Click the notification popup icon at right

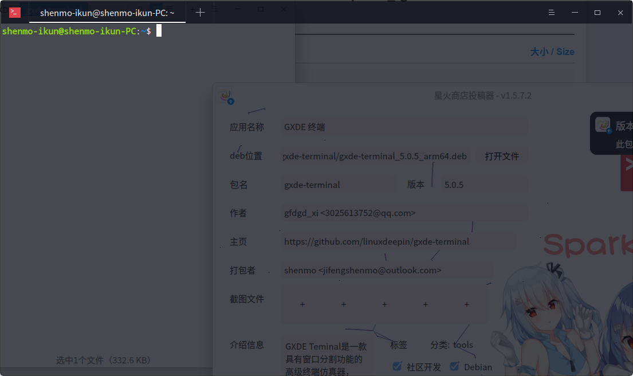coord(603,125)
